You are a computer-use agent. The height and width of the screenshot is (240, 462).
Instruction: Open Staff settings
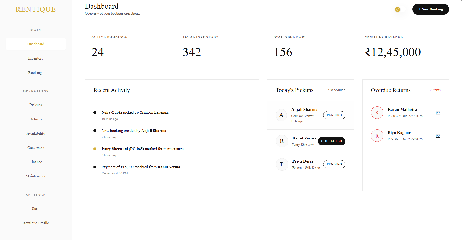36,209
